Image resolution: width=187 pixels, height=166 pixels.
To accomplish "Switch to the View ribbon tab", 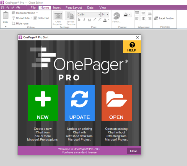I will tap(103, 8).
